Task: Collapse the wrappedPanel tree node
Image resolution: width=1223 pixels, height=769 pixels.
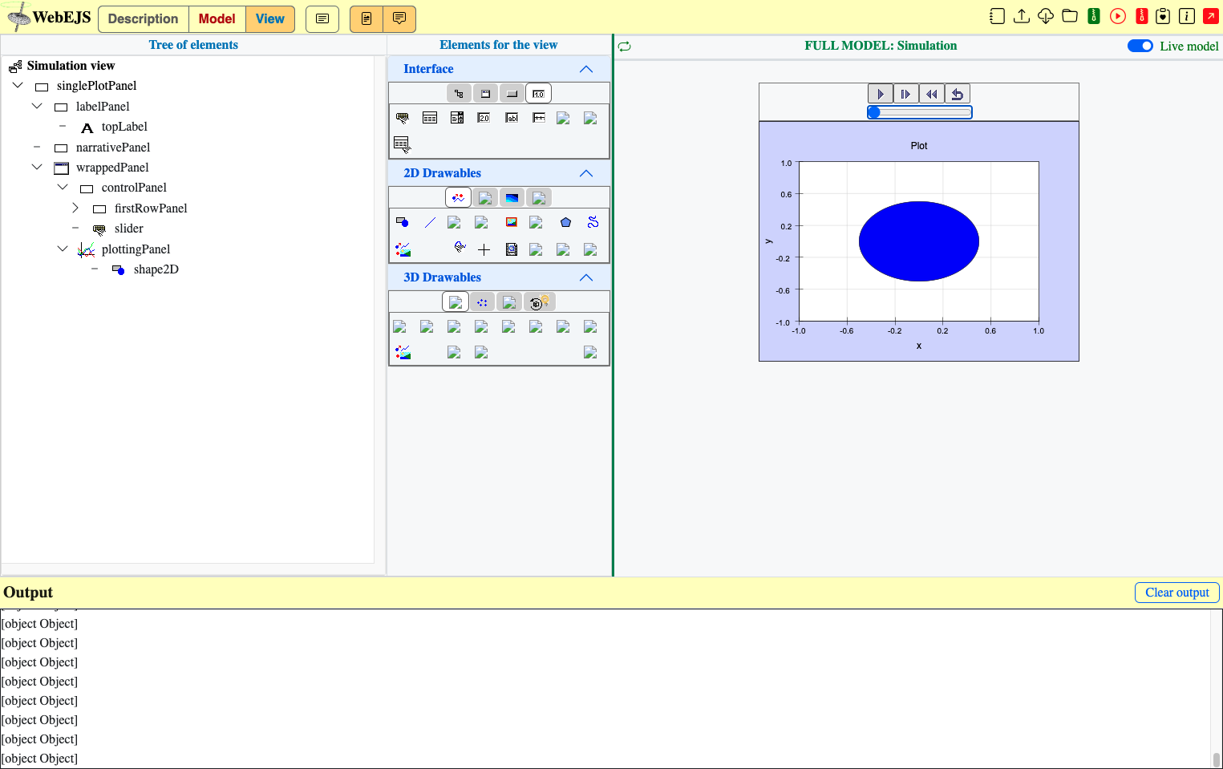Action: click(x=37, y=168)
